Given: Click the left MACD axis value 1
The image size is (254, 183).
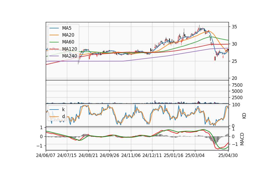Looking at the screenshot, I should pos(41,128).
